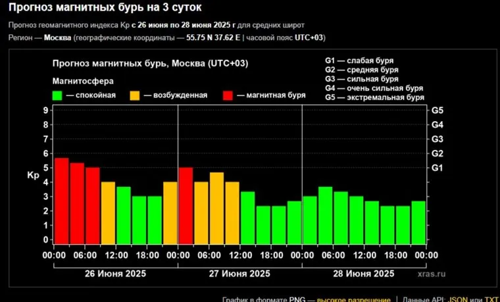Viewport: 500px width, 302px height.
Task: Click the bold 'Москва' region name
Action: tap(55, 38)
